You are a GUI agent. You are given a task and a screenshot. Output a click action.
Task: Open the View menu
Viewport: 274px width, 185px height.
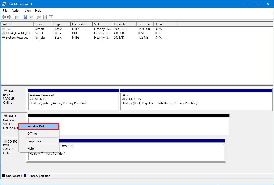[28, 11]
